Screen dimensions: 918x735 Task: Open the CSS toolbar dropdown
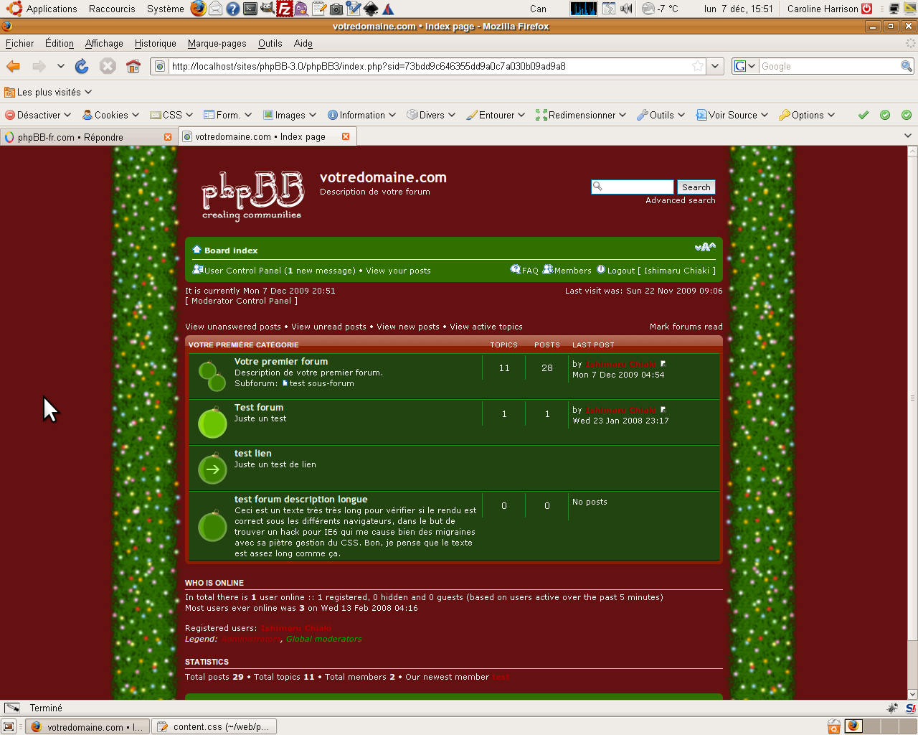171,115
